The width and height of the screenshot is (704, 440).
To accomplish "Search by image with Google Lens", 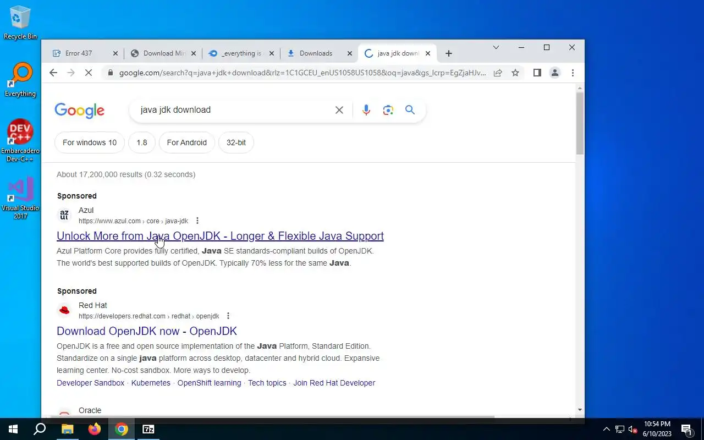I will coord(388,110).
